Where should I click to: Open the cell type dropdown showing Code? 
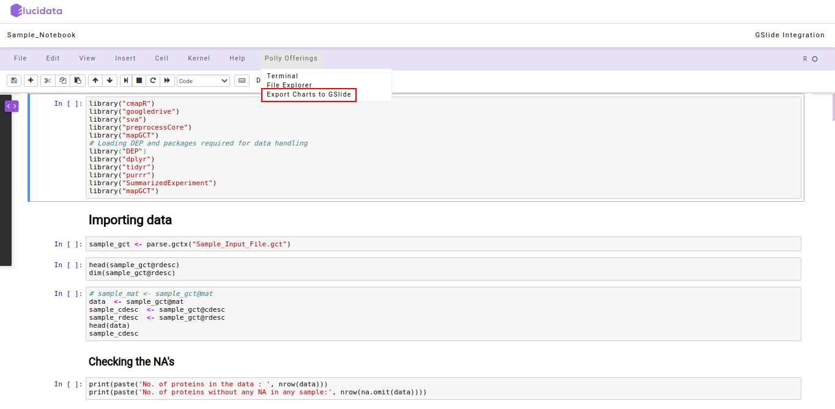coord(203,80)
